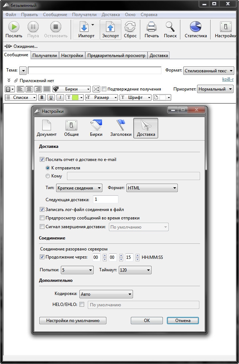
Task: Click the Печать printer icon
Action: point(152,27)
